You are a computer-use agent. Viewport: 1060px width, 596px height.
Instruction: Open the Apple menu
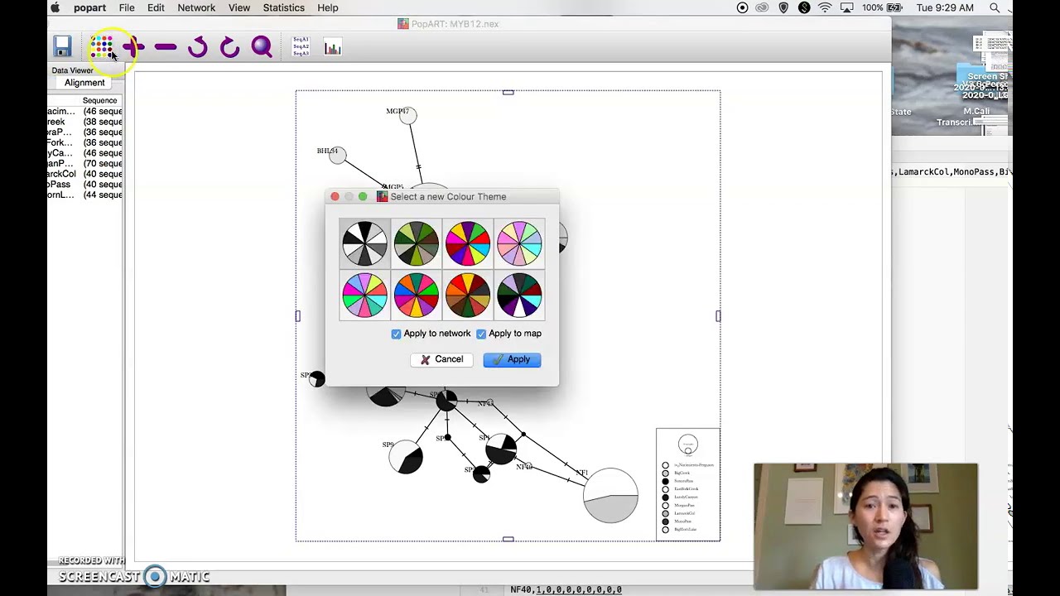(55, 7)
